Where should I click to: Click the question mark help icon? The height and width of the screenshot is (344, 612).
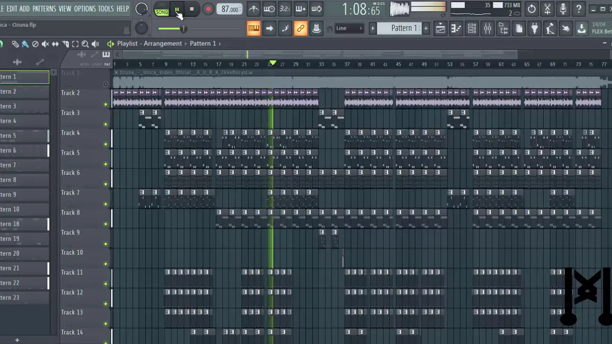[579, 9]
